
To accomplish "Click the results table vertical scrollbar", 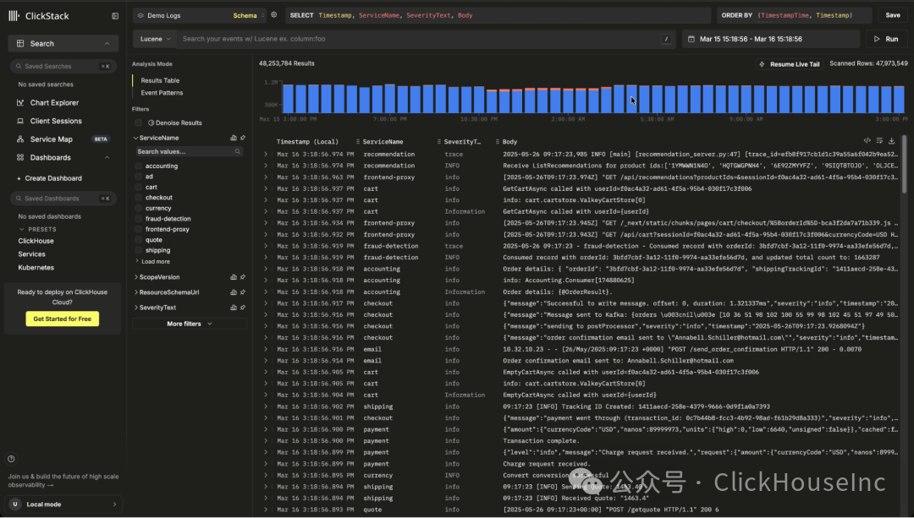I will 904,164.
